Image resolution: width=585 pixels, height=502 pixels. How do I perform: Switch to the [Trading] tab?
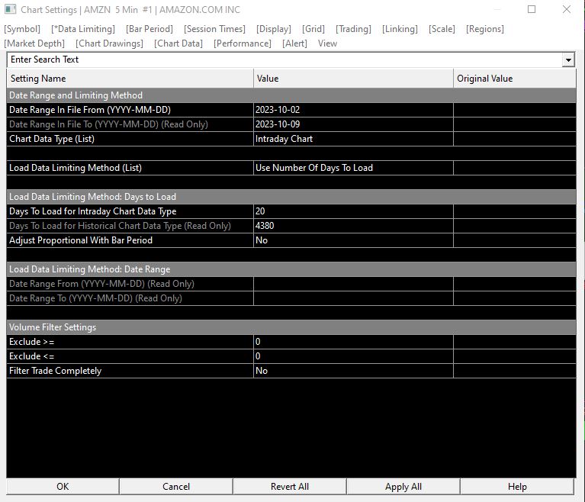click(x=353, y=29)
